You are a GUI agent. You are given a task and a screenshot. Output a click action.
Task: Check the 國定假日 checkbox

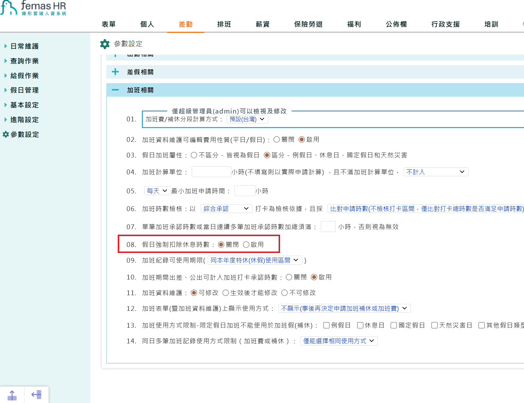(x=394, y=325)
